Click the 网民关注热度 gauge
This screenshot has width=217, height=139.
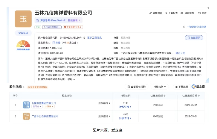23,45
